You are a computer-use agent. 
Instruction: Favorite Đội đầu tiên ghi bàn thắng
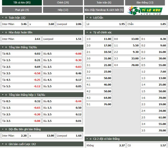point(6,129)
